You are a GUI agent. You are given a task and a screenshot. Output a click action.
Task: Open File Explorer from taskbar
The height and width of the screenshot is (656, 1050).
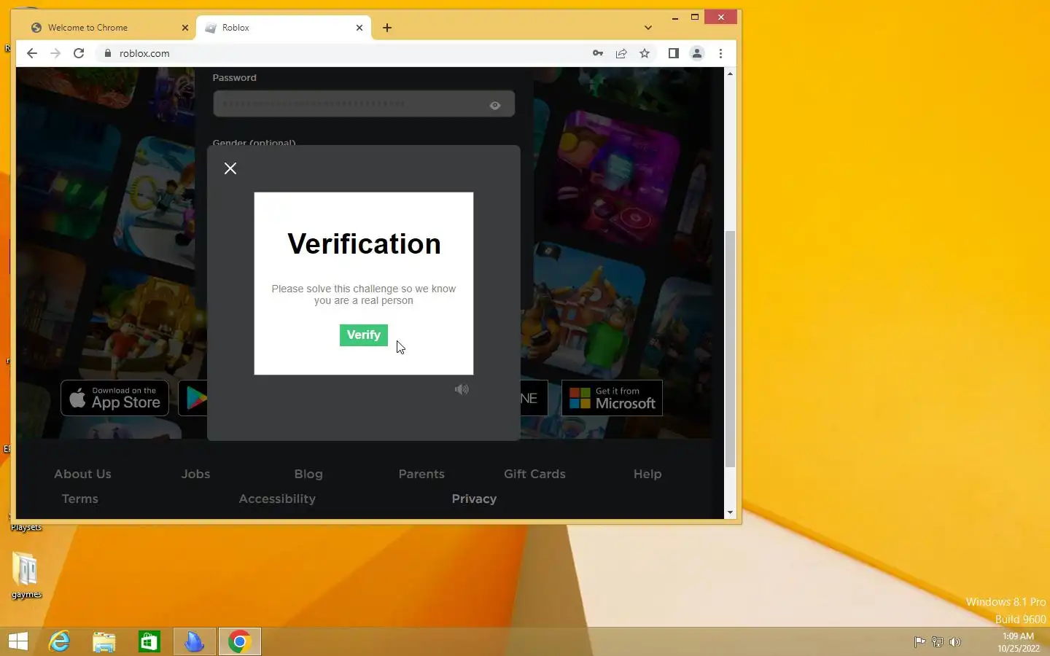[104, 641]
